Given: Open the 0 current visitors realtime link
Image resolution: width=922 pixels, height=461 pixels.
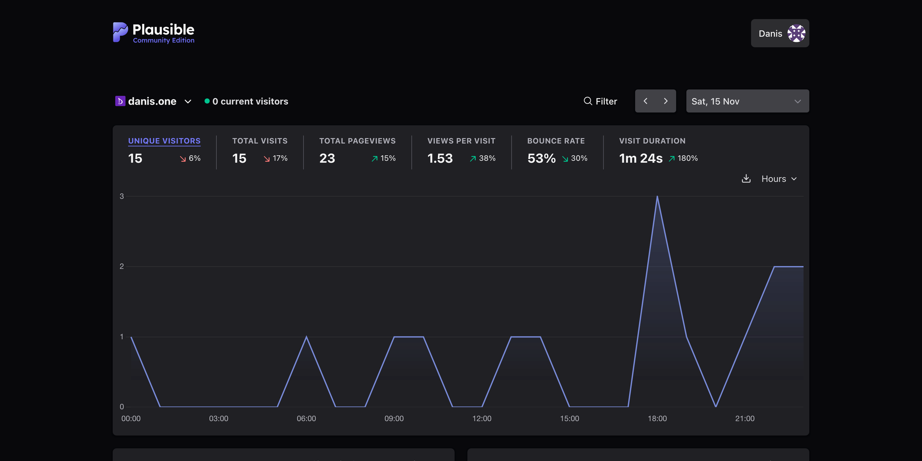Looking at the screenshot, I should [250, 101].
